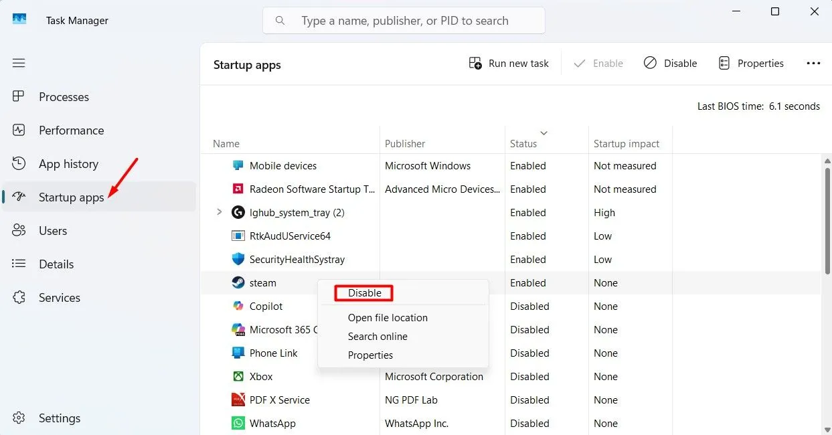Click the High startup impact value
Screen dimensions: 832x435
[x=604, y=213]
